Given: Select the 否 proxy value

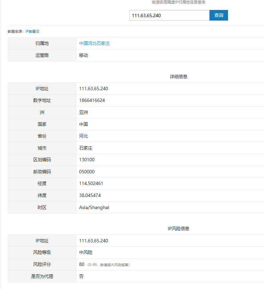Looking at the screenshot, I should [x=81, y=276].
